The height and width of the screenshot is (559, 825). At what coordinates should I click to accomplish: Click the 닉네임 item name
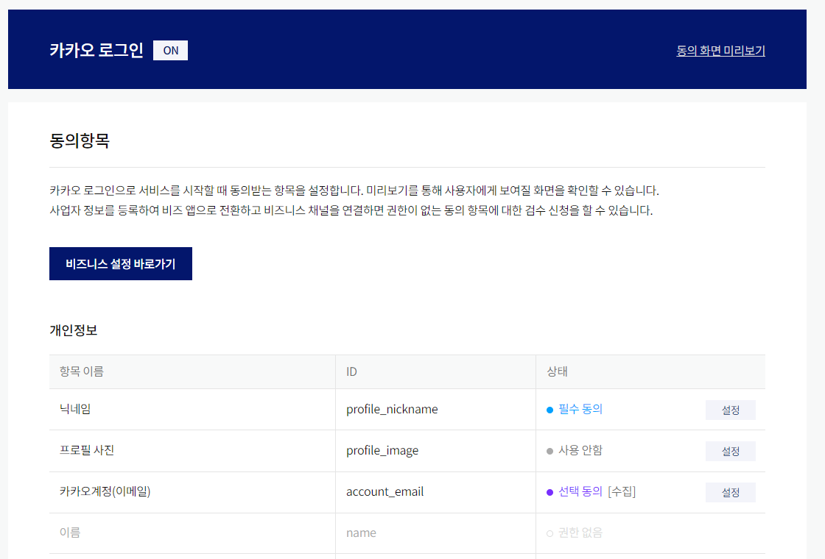pos(75,409)
